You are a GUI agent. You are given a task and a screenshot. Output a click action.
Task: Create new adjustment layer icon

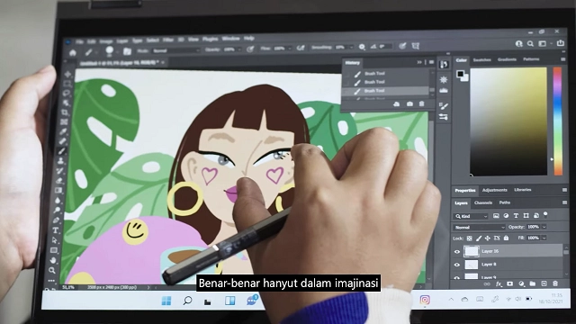pos(521,283)
